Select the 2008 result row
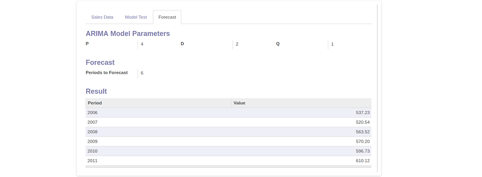 [228, 132]
